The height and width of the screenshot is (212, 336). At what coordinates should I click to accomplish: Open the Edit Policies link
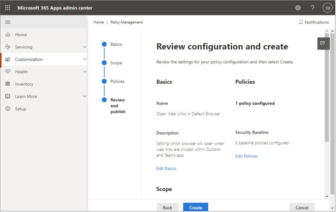click(x=246, y=156)
